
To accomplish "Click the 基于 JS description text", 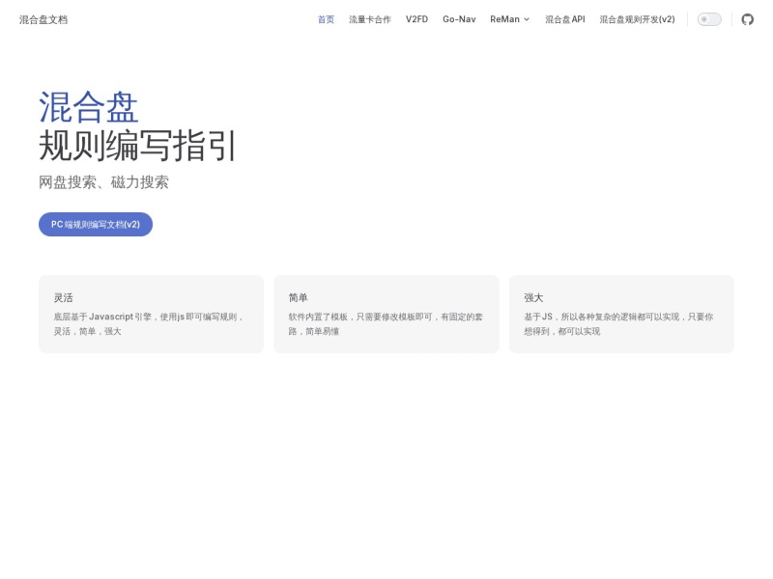I will coord(618,324).
